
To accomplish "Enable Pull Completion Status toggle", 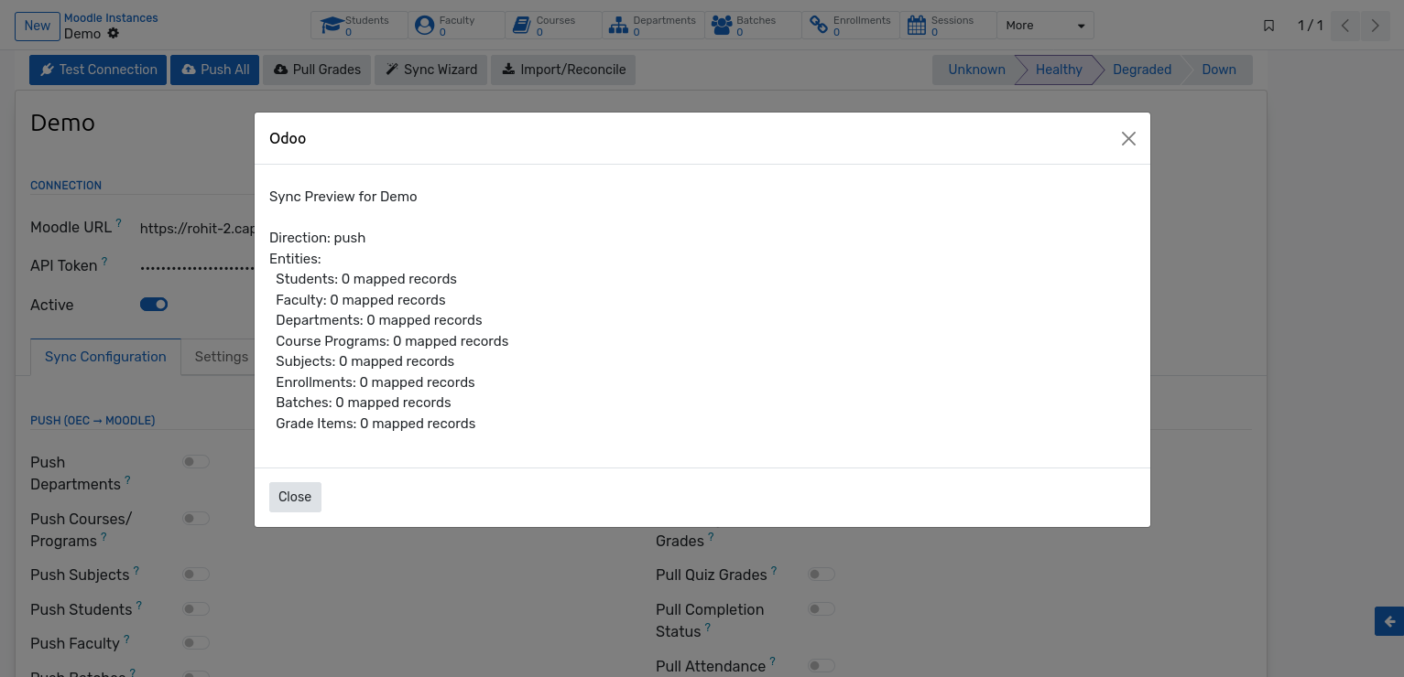I will pyautogui.click(x=822, y=609).
